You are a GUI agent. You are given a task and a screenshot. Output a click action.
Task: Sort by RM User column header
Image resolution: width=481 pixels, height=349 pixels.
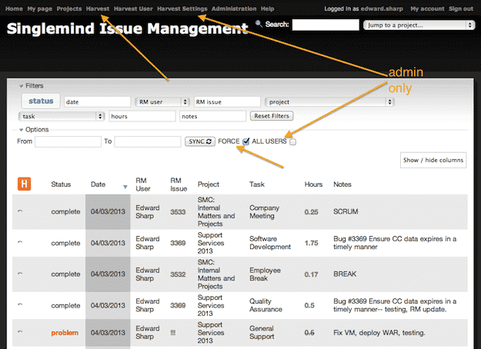(x=143, y=184)
